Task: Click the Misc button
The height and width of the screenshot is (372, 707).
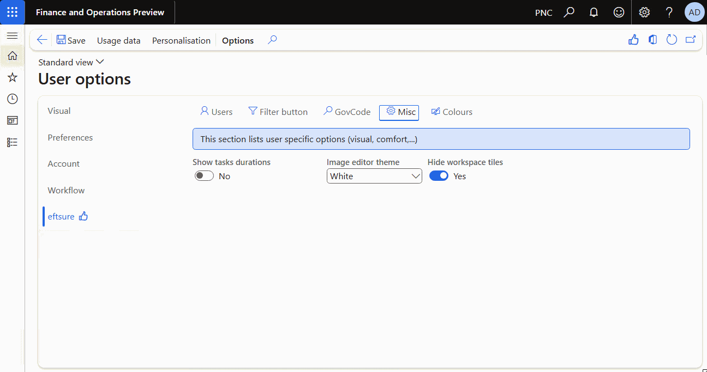Action: pyautogui.click(x=399, y=112)
